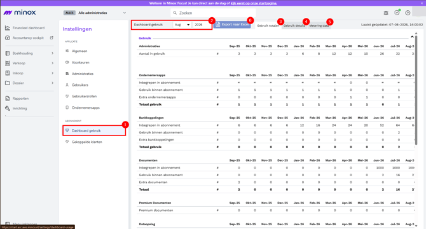Select the Rapporten icon in sidebar
Image resolution: width=426 pixels, height=229 pixels.
point(8,99)
